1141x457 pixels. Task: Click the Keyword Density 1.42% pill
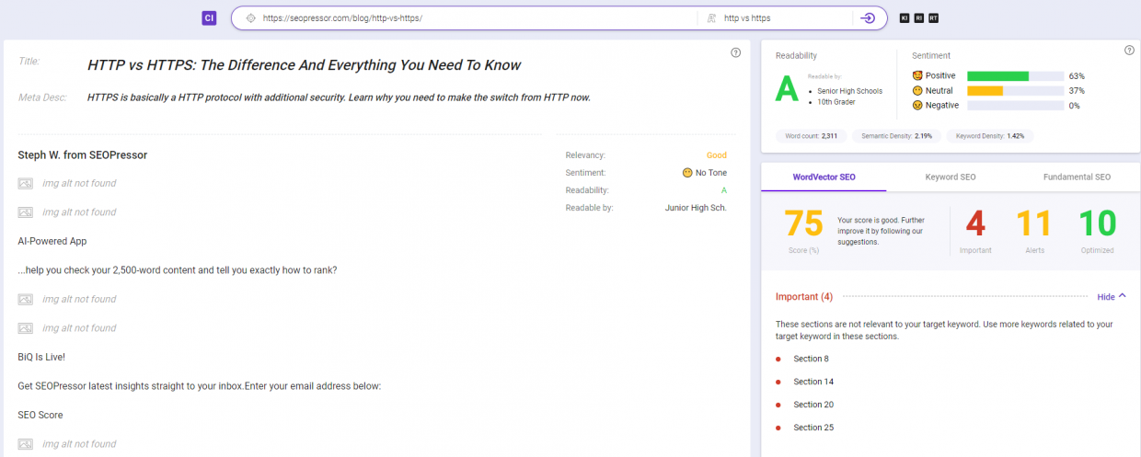[x=990, y=135]
